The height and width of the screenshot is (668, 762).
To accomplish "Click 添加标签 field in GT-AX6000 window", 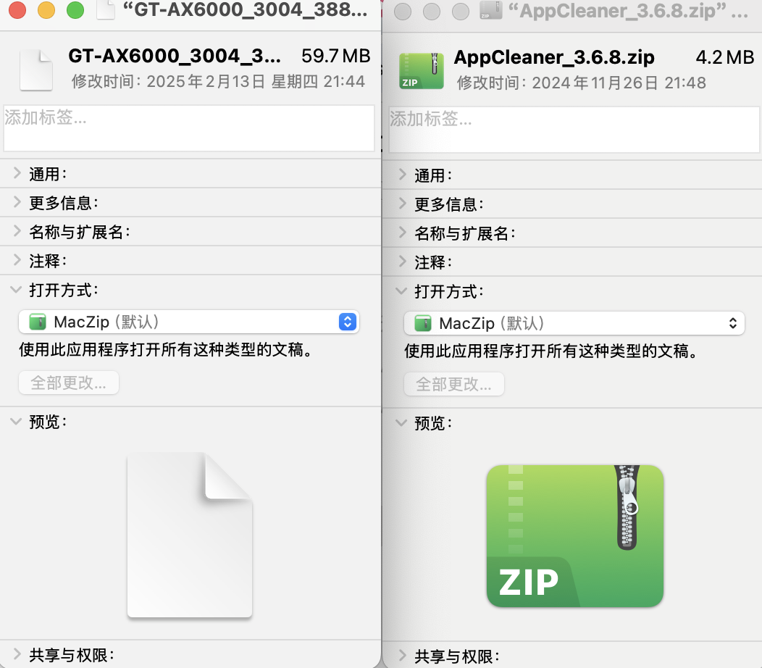I will pos(188,128).
